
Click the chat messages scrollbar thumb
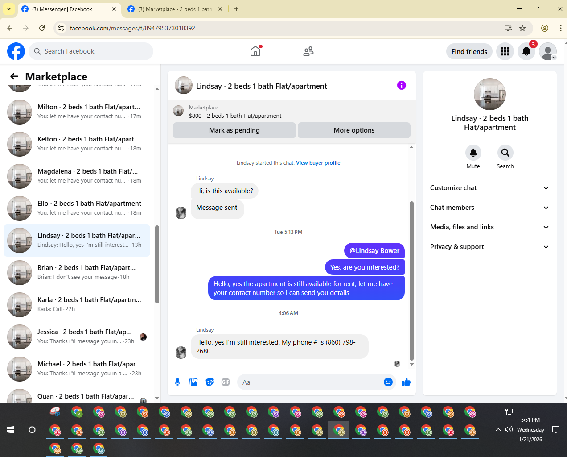[x=411, y=280]
